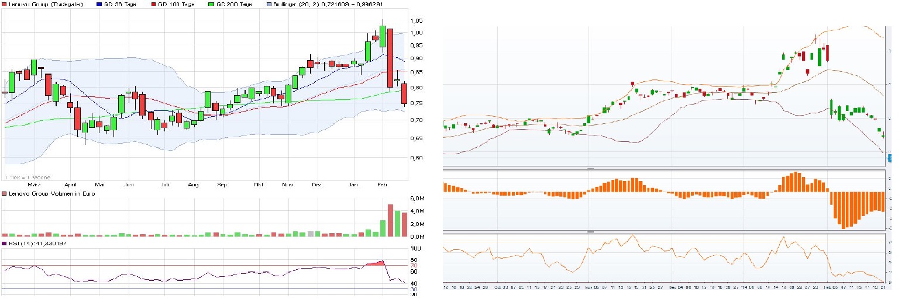Click the deepest negative orange histogram bar
905x306 pixels.
pyautogui.click(x=844, y=210)
